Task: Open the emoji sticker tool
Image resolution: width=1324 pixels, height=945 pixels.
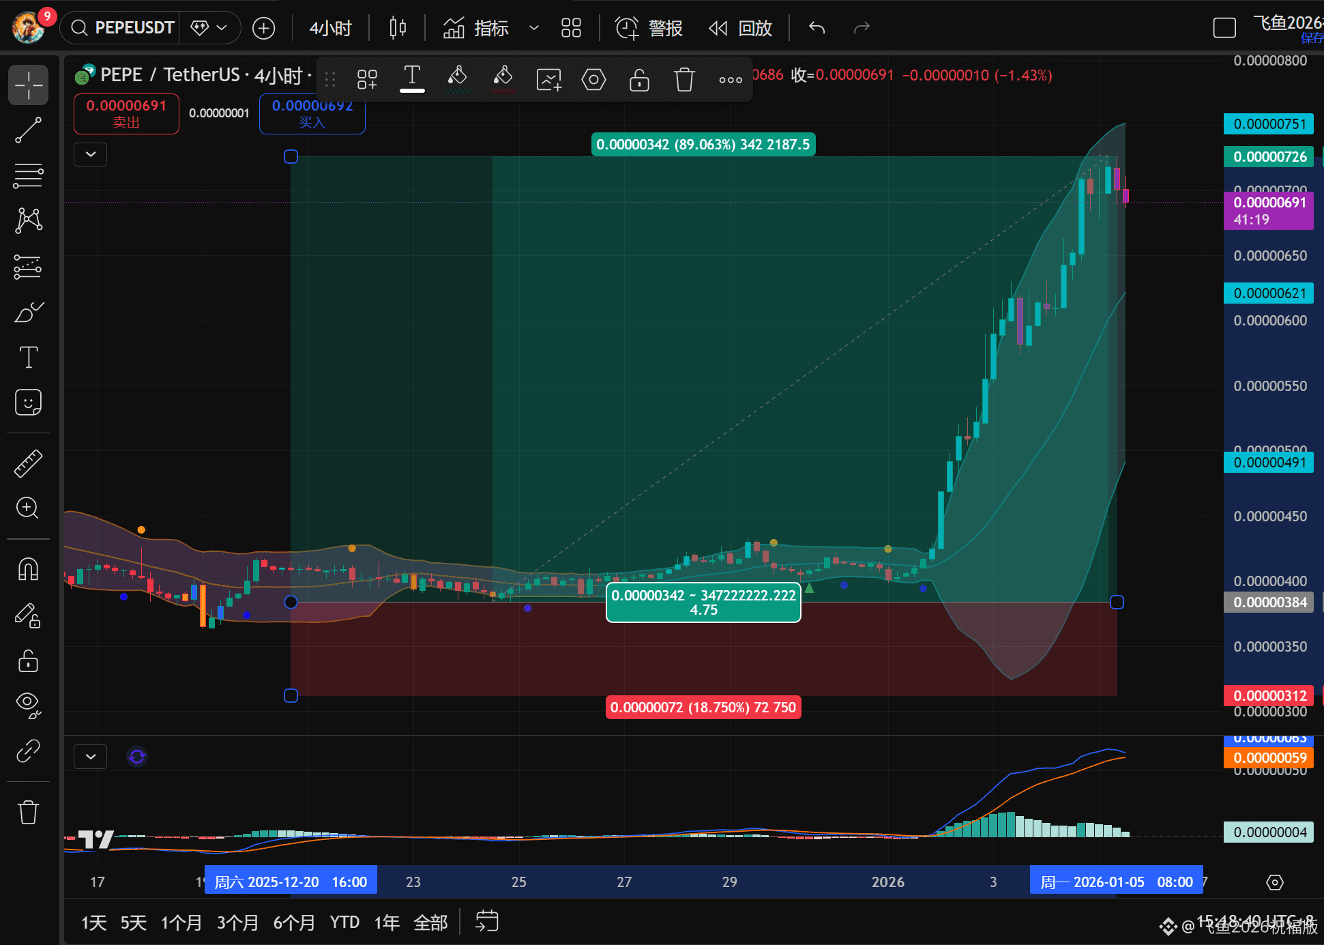Action: coord(28,403)
